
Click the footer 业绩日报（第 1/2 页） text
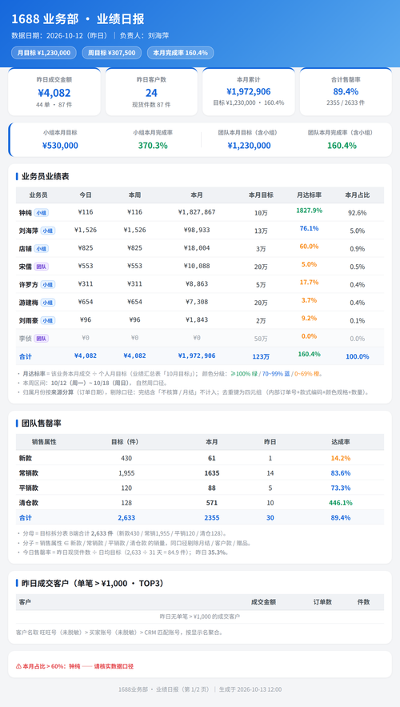pyautogui.click(x=183, y=689)
